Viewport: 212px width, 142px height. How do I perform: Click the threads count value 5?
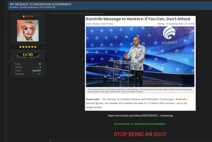[x=40, y=67]
